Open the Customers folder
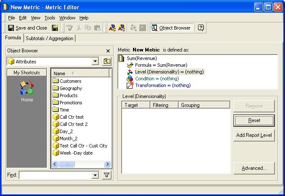Viewport: 285px width, 196px height. [70, 81]
